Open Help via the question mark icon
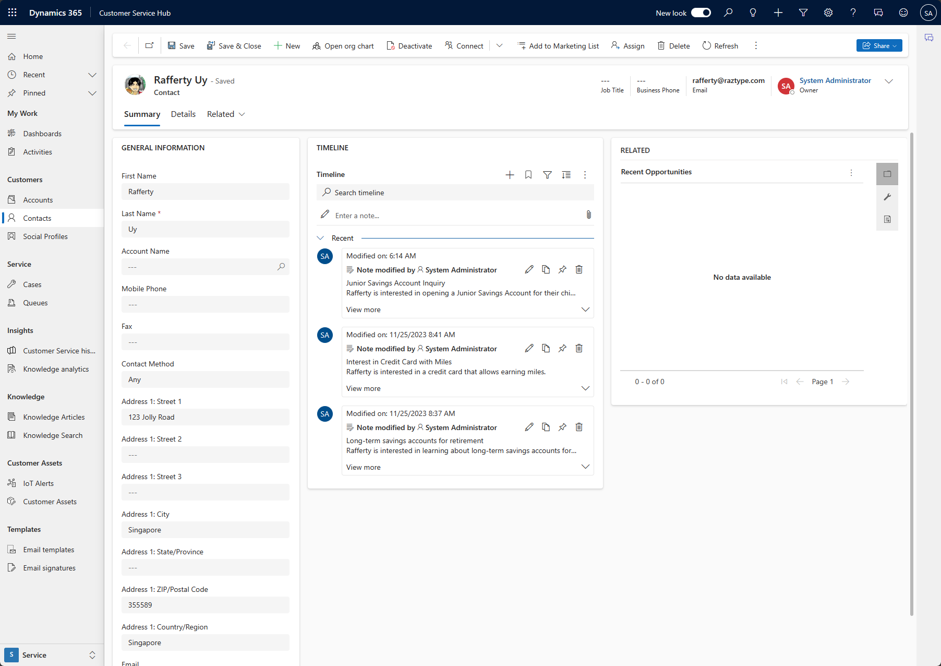Viewport: 941px width, 666px height. click(853, 13)
